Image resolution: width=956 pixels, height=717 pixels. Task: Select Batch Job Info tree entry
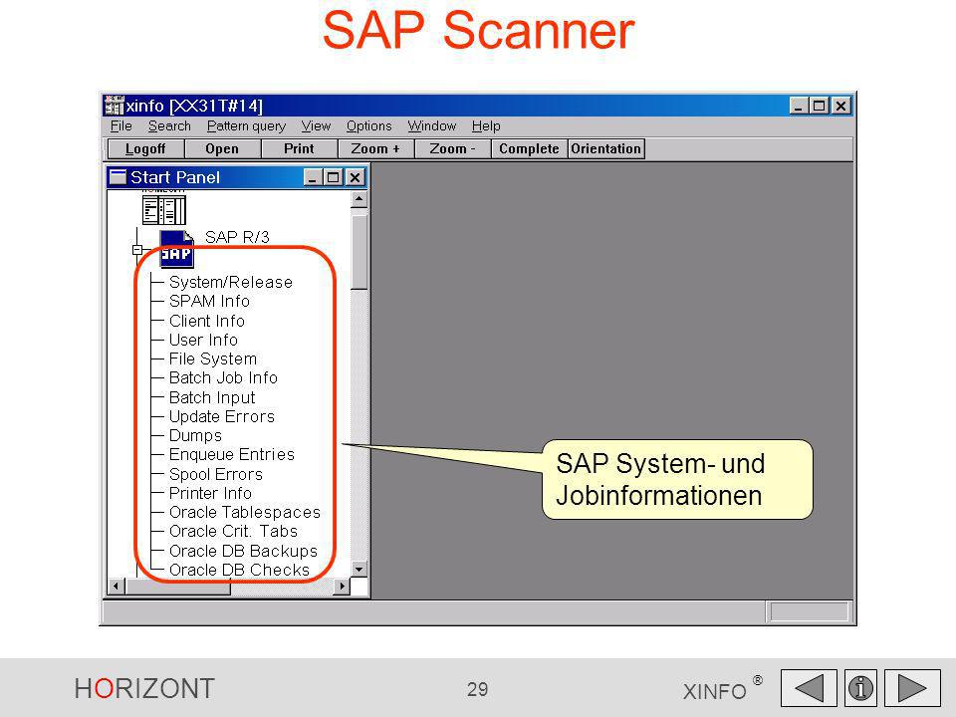click(223, 378)
